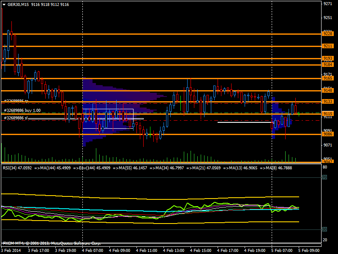Click the 9115 current price tag
The image size is (338, 254).
[x=327, y=113]
